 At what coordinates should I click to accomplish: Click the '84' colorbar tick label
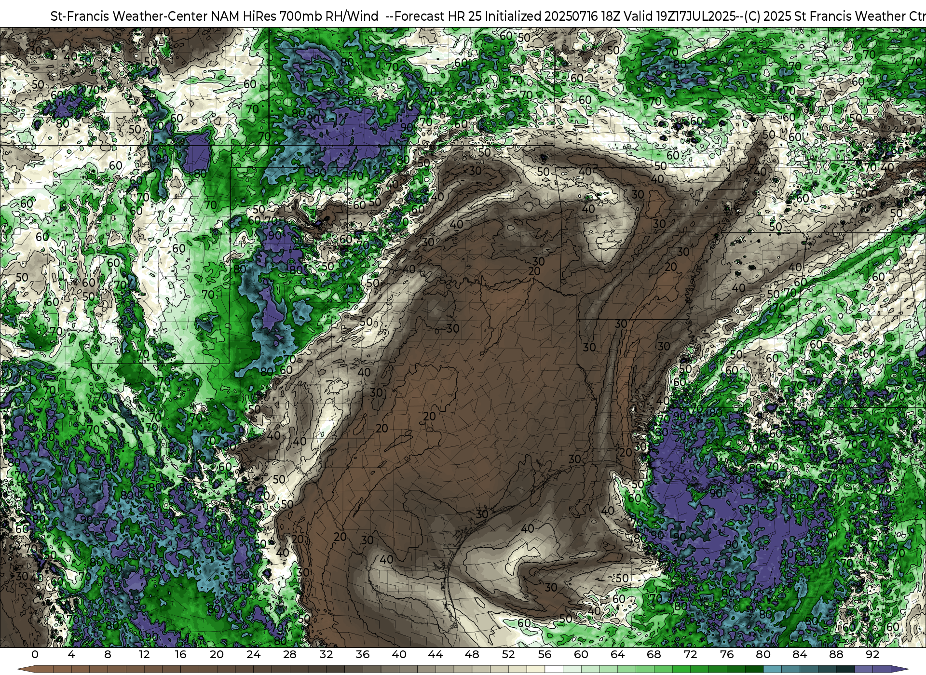800,655
